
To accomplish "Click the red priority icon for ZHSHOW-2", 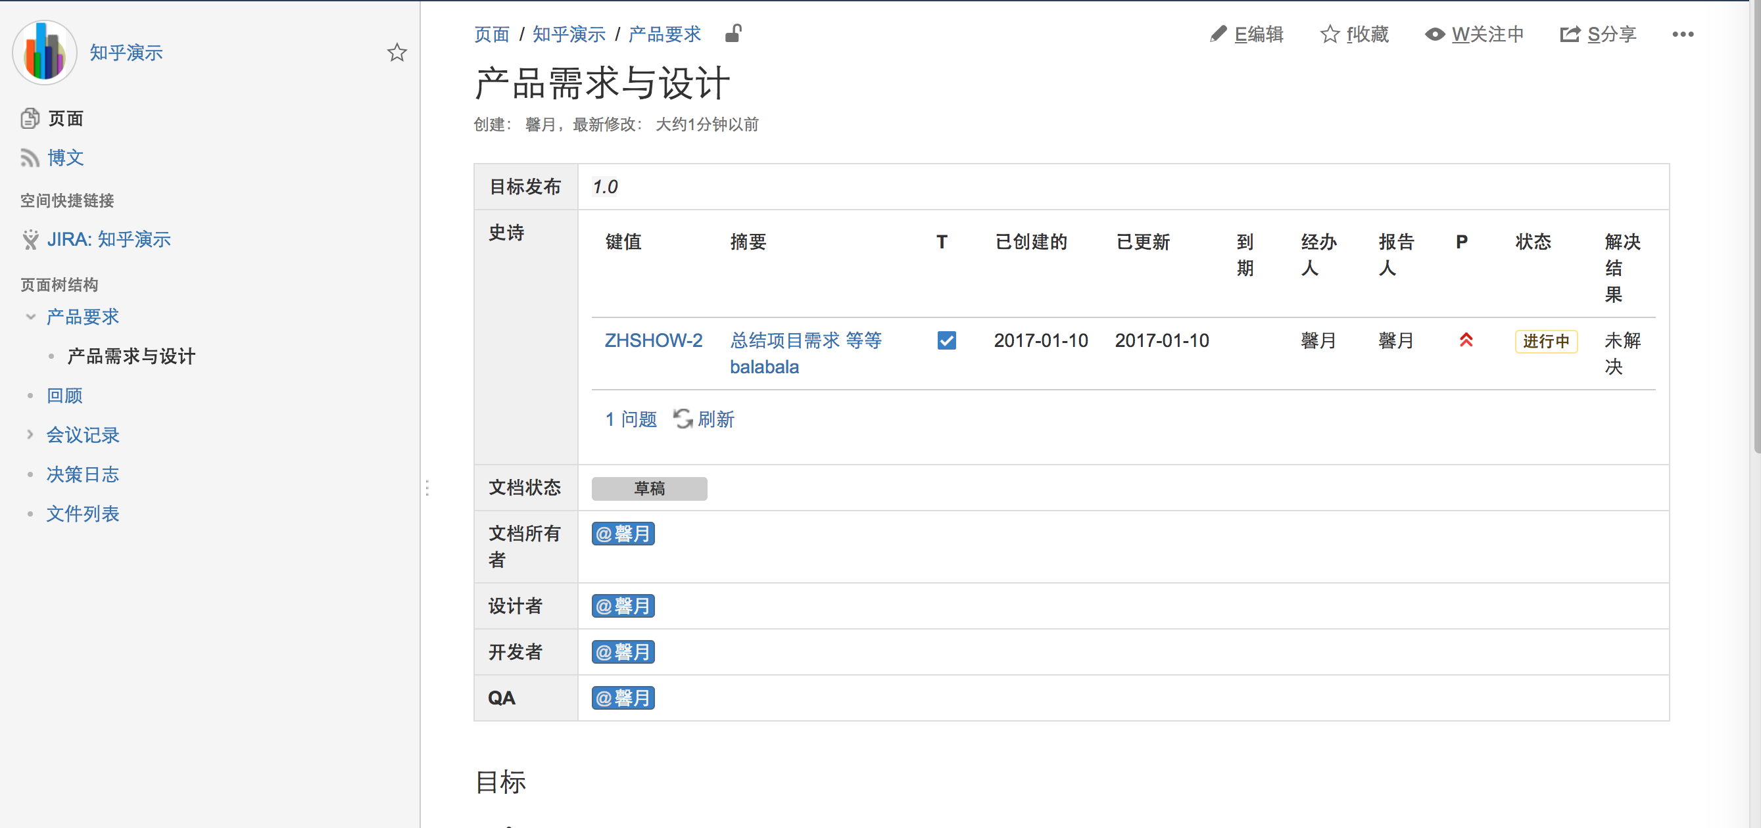I will click(1465, 340).
